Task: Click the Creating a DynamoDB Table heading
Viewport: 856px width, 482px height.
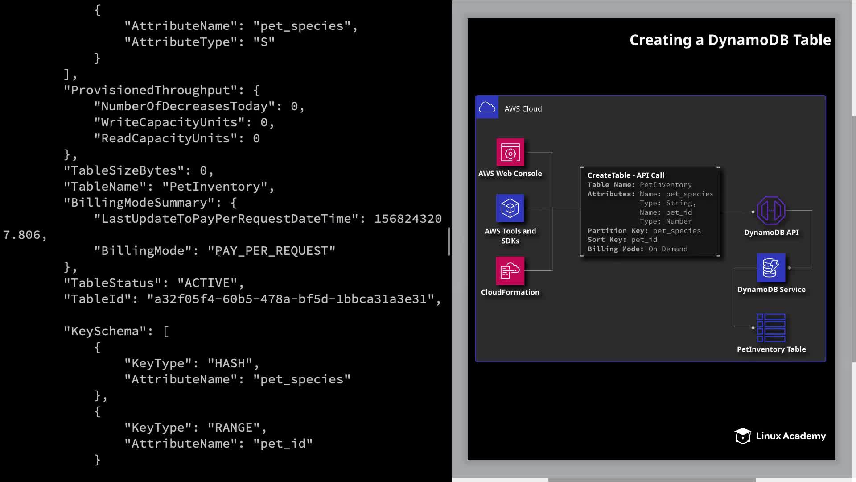Action: pos(730,40)
